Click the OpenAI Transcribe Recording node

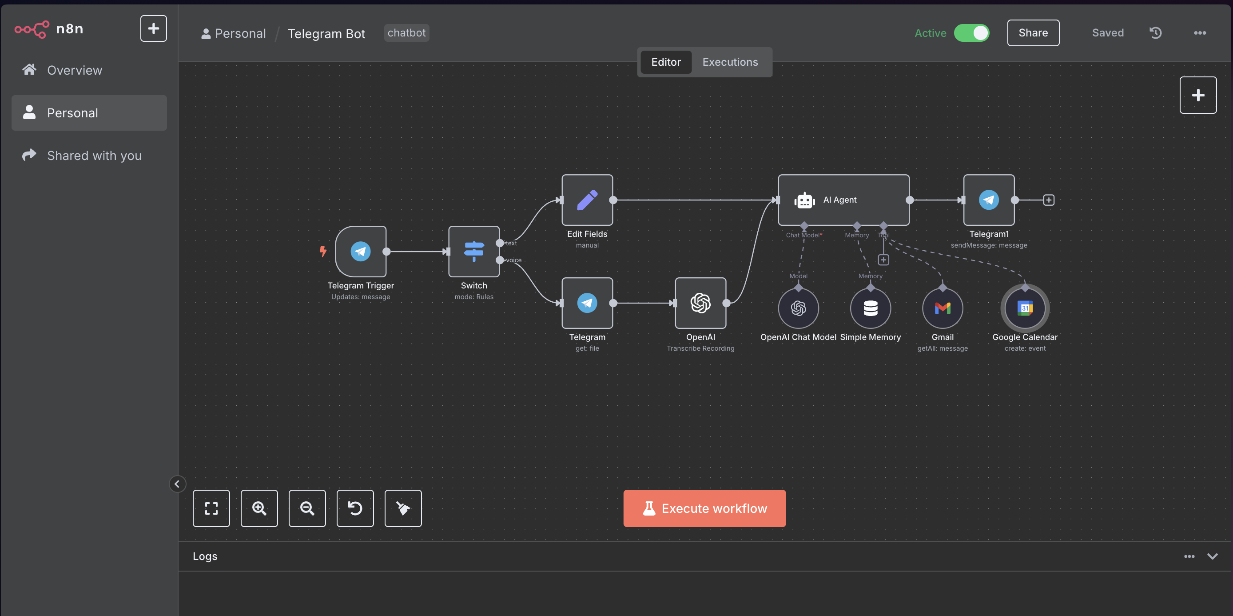(x=700, y=303)
